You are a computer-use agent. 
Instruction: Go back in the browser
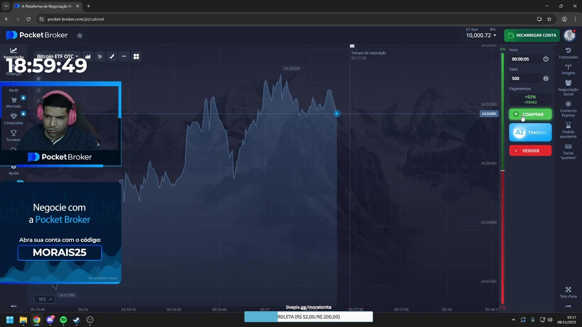pyautogui.click(x=6, y=19)
